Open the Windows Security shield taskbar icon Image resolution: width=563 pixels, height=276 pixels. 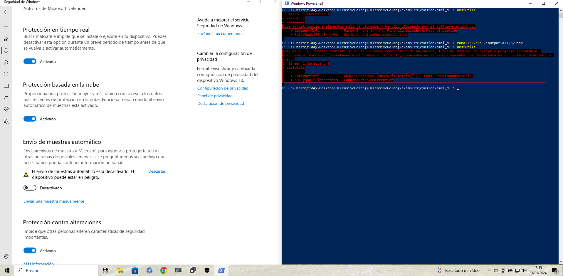click(207, 270)
